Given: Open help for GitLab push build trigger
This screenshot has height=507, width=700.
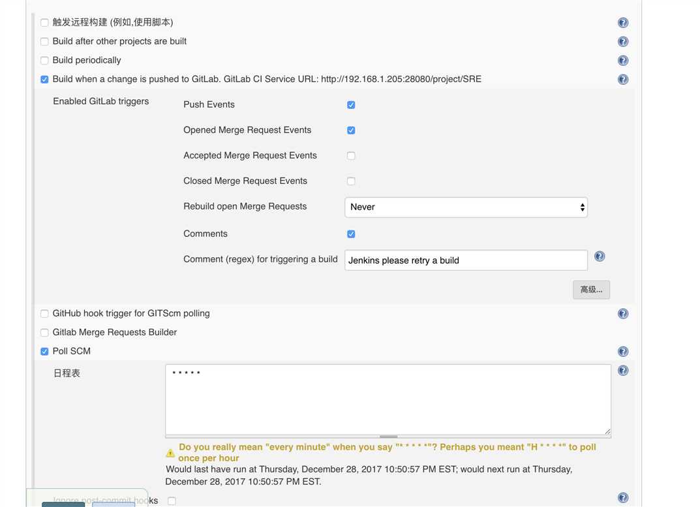Looking at the screenshot, I should click(623, 80).
